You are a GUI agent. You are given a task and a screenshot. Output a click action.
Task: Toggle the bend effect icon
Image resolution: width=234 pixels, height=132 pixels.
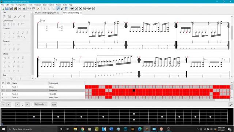pyautogui.click(x=14, y=62)
